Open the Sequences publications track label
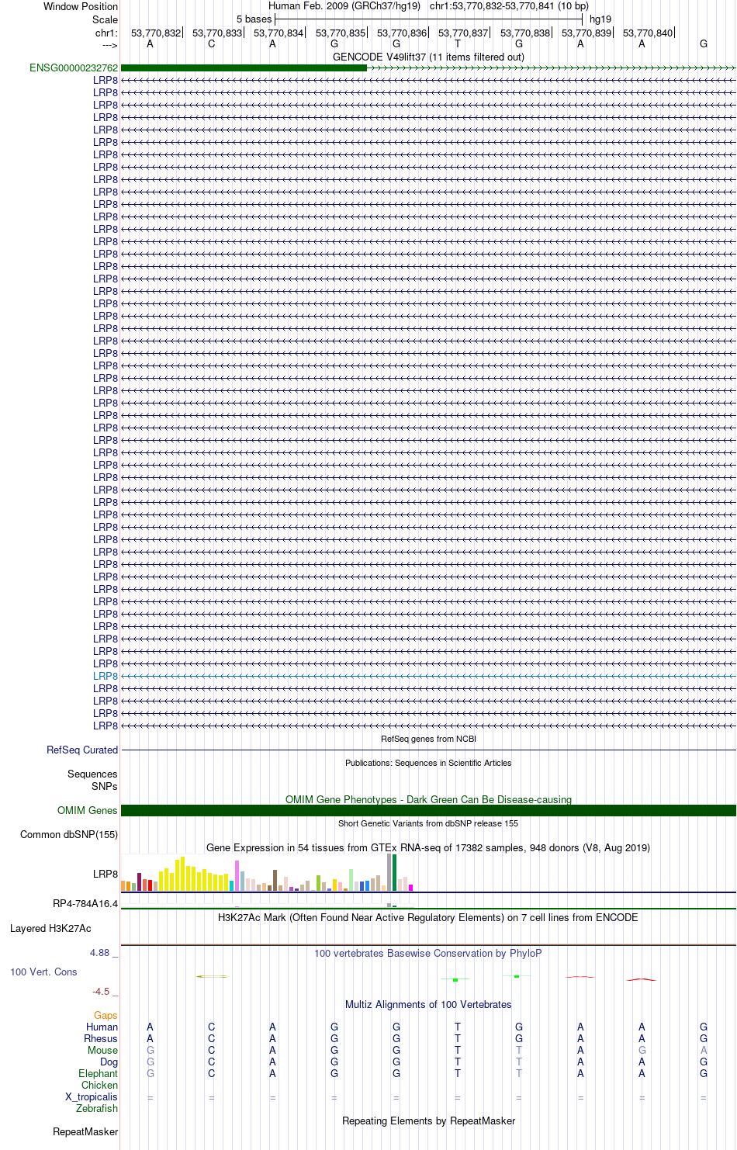This screenshot has width=737, height=1150. coord(92,774)
